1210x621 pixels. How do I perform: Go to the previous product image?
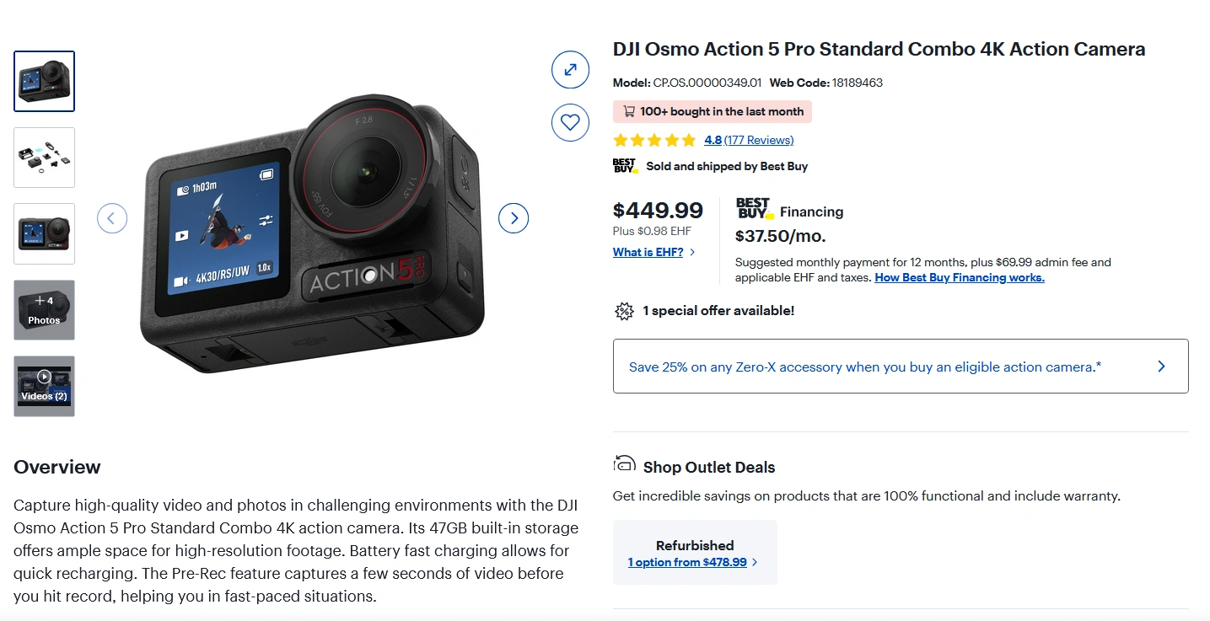click(112, 218)
